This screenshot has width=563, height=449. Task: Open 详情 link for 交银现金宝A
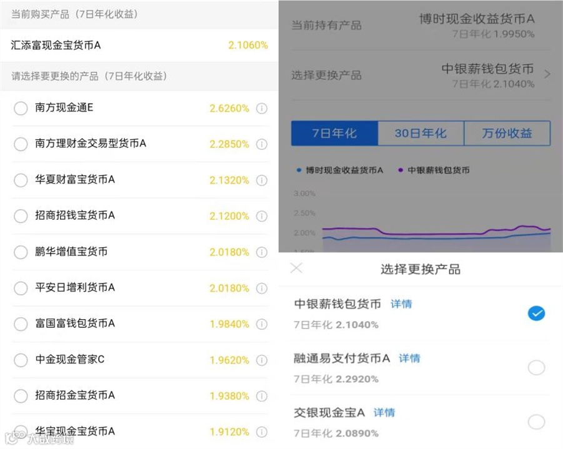(x=384, y=412)
